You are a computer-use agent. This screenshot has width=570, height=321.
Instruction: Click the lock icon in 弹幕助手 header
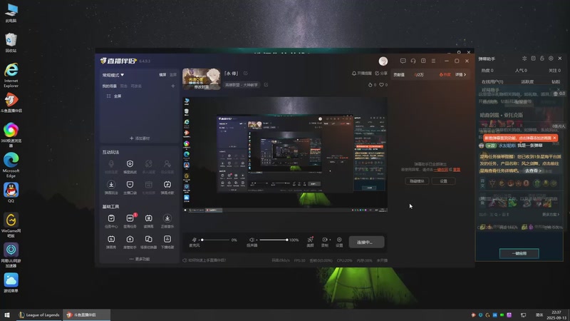[x=542, y=58]
